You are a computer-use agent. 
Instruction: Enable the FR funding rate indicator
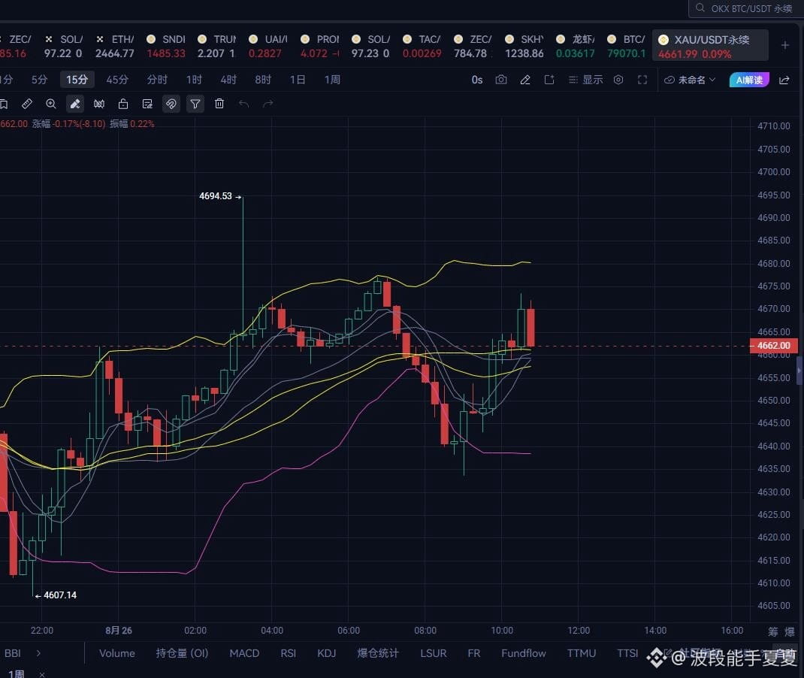[x=474, y=653]
